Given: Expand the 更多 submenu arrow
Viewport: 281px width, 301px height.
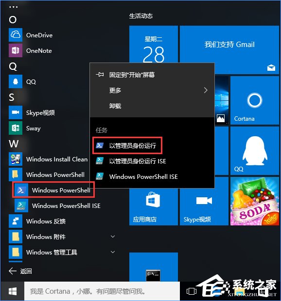Looking at the screenshot, I should coord(206,90).
